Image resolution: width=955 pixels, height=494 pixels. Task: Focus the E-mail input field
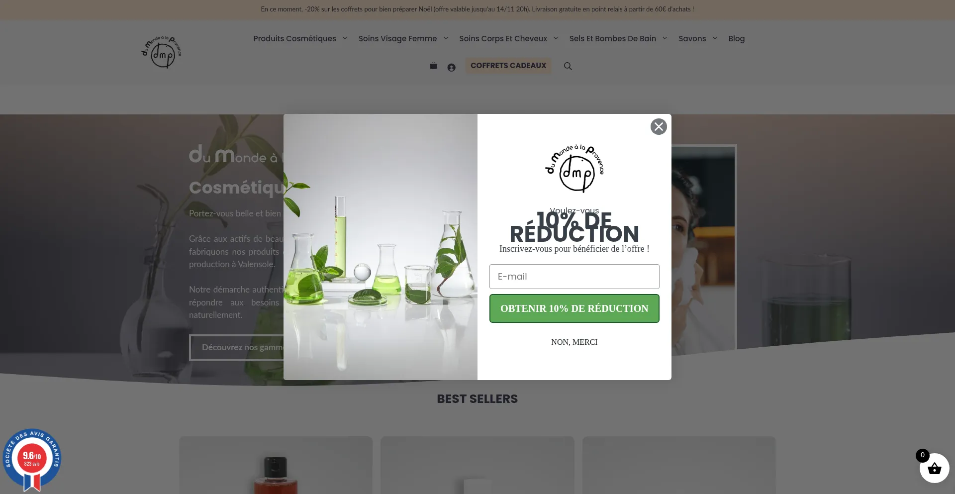574,277
